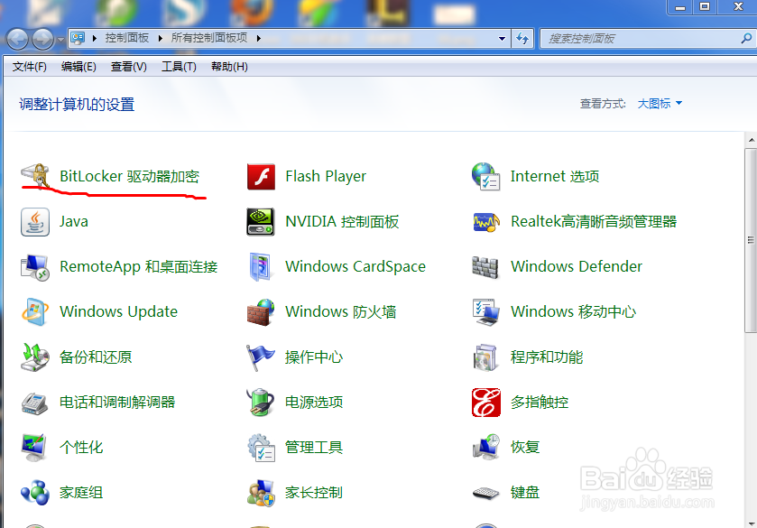Screen dimensions: 757x528
Task: Open the Windows Update text link
Action: coord(119,312)
